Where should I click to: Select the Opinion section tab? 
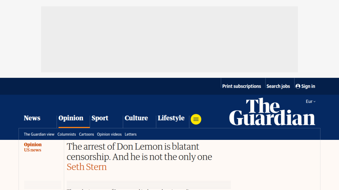click(71, 118)
